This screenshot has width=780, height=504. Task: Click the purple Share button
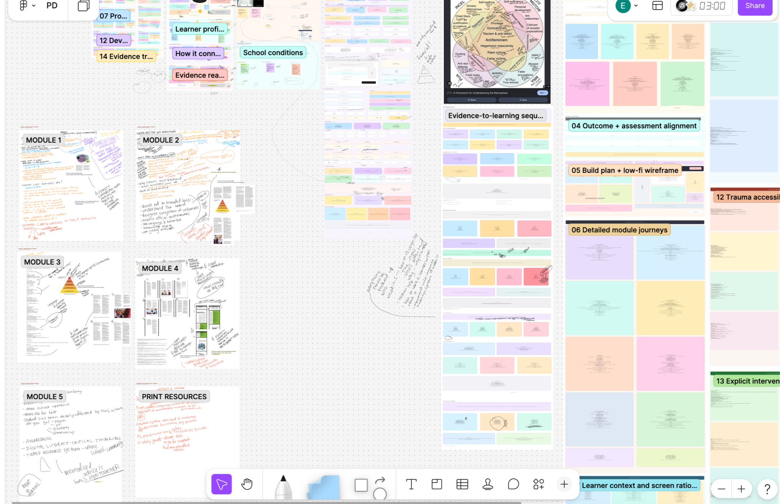click(x=755, y=6)
